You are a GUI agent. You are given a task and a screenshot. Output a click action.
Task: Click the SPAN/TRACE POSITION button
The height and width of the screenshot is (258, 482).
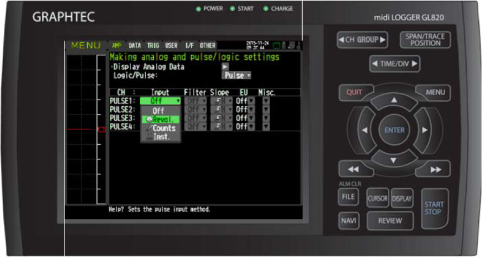pos(425,40)
